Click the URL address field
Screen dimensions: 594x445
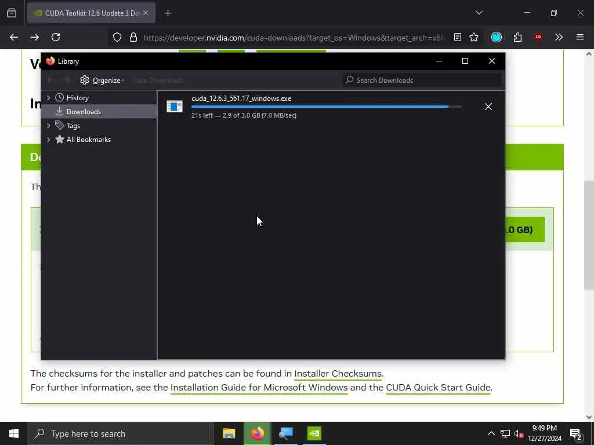(294, 38)
